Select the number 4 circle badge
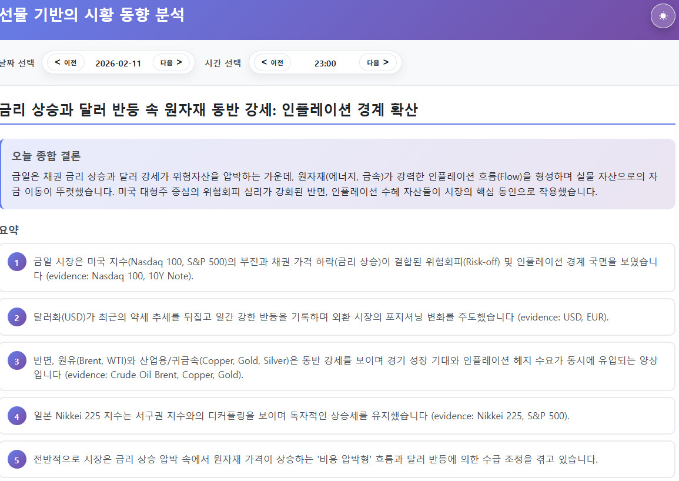 (x=16, y=416)
